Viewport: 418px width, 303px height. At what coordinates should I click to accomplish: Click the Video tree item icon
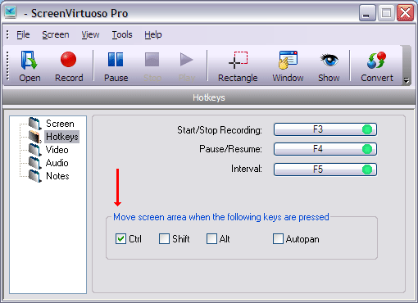pyautogui.click(x=35, y=150)
